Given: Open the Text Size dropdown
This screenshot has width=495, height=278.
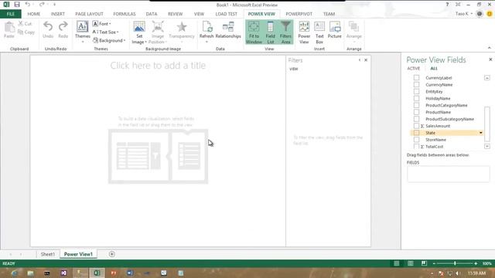Looking at the screenshot, I should click(x=105, y=32).
